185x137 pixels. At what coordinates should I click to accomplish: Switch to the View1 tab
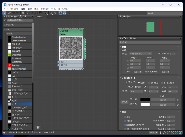41,17
